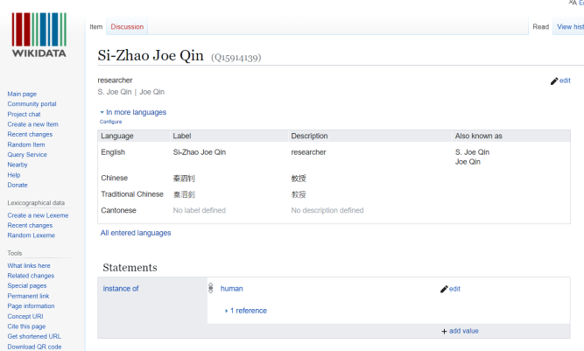
Task: Open Query Service link
Action: click(27, 154)
